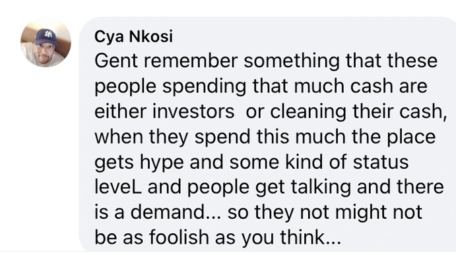Screen dimensions: 456x255
Task: Click the word "spending" in second line
Action: 204,86
